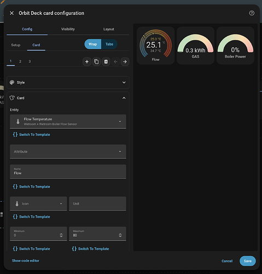Click the Boiler Power gauge preview
Image resolution: width=262 pixels, height=274 pixels.
235,45
